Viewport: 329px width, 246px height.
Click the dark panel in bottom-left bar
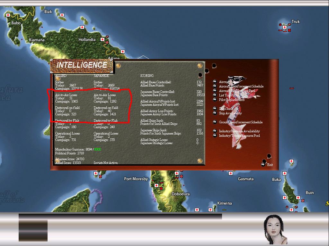(x=33, y=231)
